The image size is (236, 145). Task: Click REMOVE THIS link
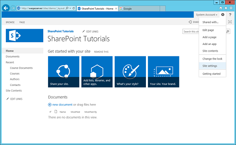101,52
